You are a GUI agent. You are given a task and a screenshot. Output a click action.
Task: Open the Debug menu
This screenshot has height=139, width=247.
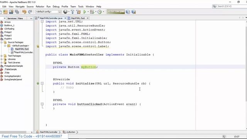pyautogui.click(x=56, y=7)
